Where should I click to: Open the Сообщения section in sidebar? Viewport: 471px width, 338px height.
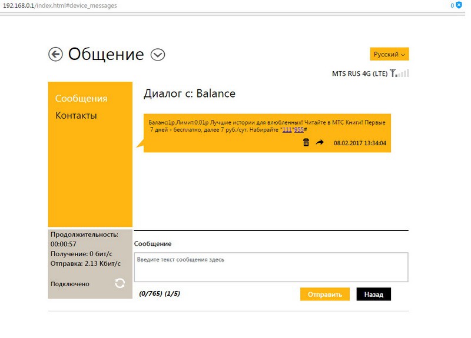click(81, 98)
